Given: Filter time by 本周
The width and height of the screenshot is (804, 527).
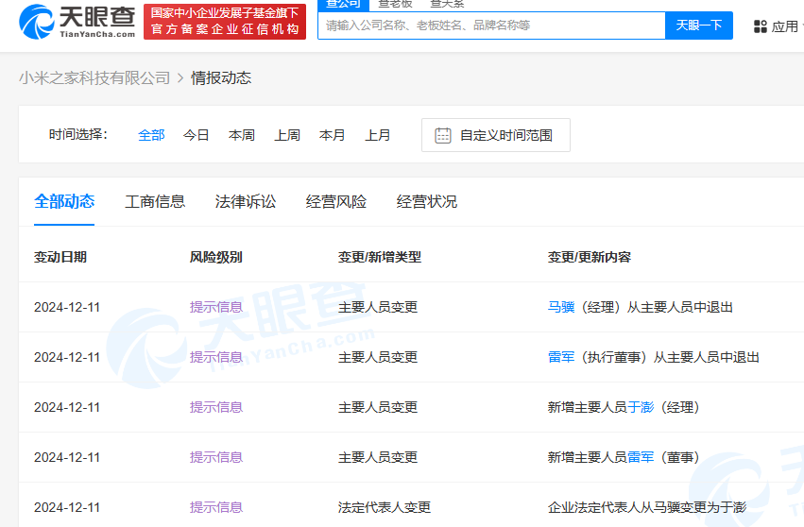Looking at the screenshot, I should click(242, 135).
